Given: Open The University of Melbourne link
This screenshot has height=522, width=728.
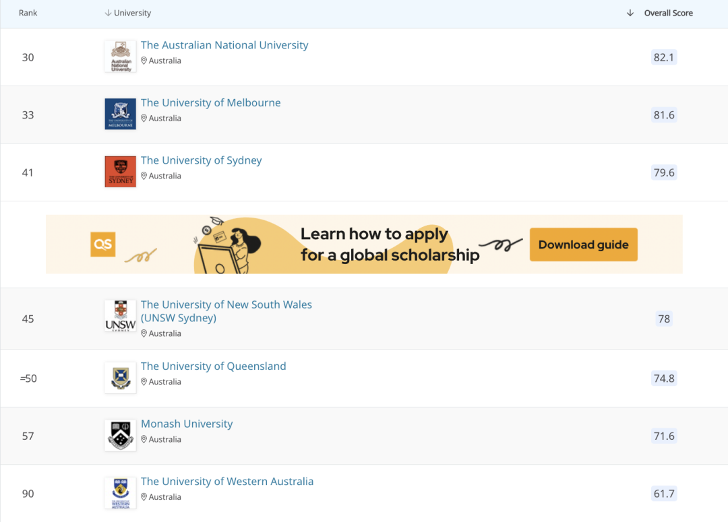Looking at the screenshot, I should [x=210, y=103].
